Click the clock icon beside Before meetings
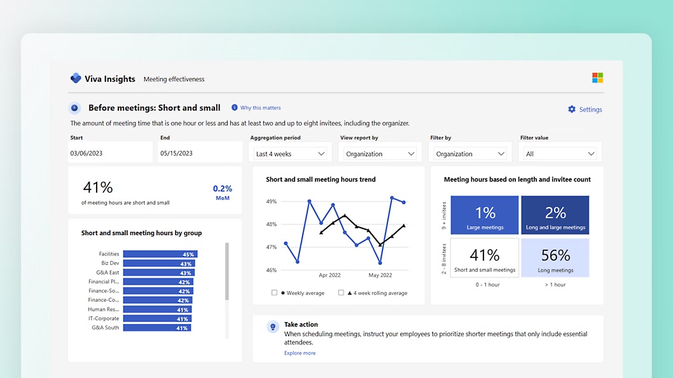Screen dimensions: 673x378 point(74,108)
